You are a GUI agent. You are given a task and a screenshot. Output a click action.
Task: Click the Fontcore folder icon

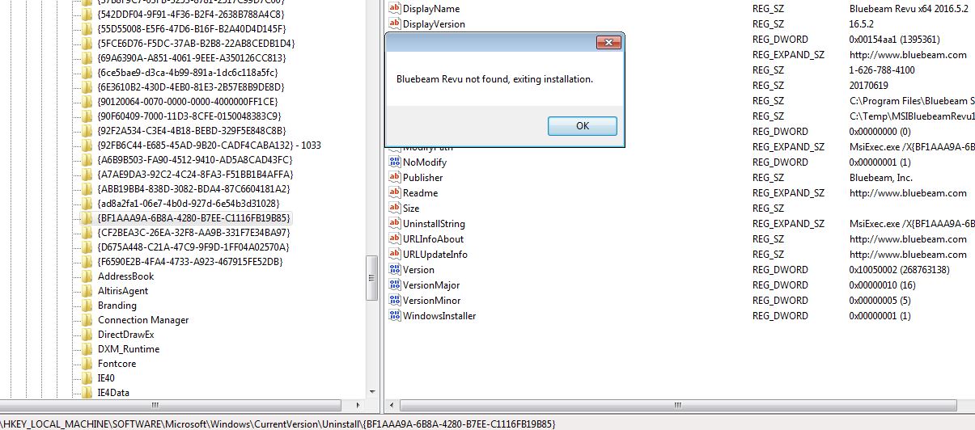point(87,363)
